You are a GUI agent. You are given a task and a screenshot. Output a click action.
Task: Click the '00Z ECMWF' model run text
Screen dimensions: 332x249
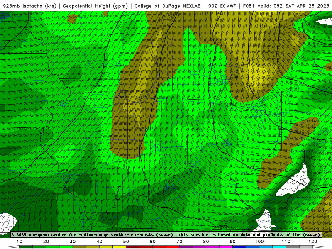222,6
